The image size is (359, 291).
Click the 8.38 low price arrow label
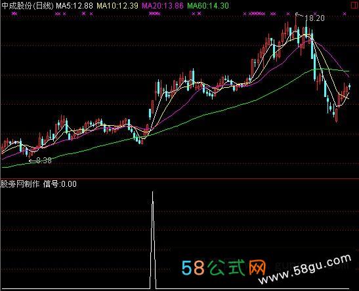point(41,161)
